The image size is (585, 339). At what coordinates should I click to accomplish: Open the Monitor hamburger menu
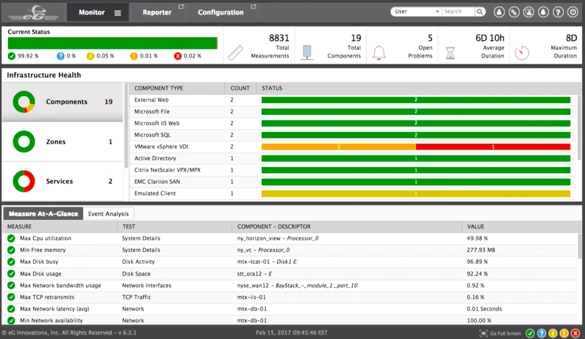(x=117, y=12)
